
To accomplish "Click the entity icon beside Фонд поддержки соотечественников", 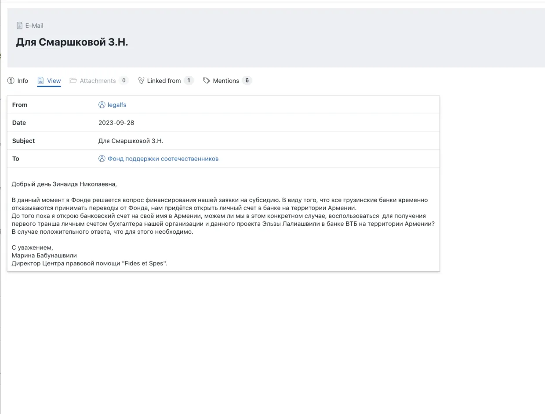I will pyautogui.click(x=102, y=159).
